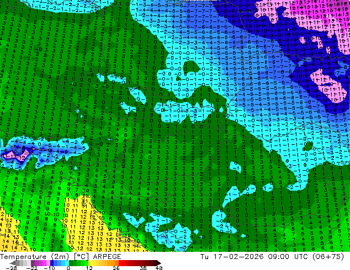Click the '38' label under the color scale
The image size is (350, 270).
[144, 268]
